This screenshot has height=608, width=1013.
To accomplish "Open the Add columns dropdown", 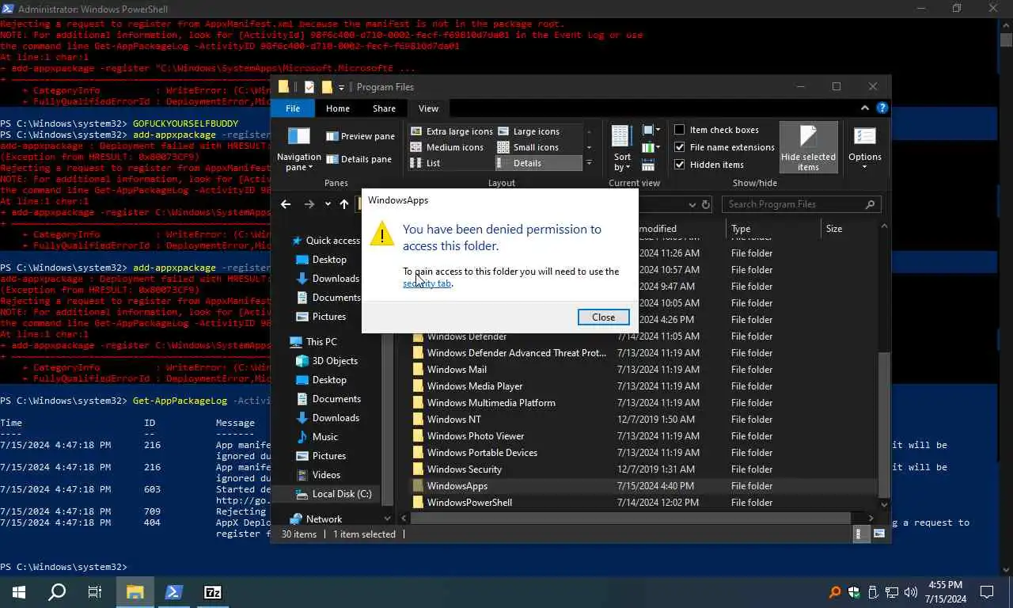I will click(x=651, y=147).
